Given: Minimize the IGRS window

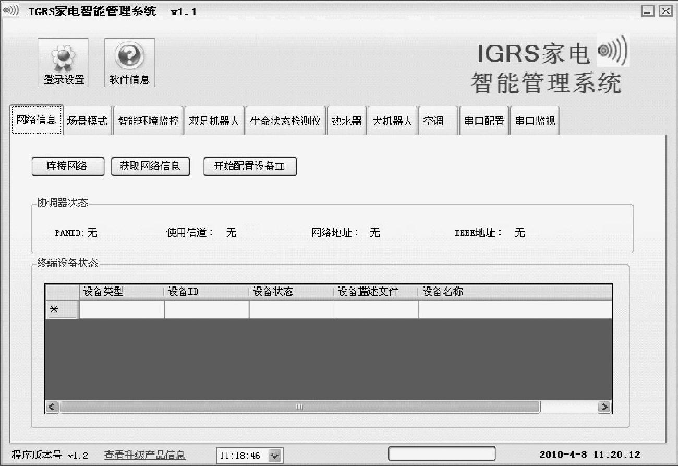Looking at the screenshot, I should coord(648,11).
